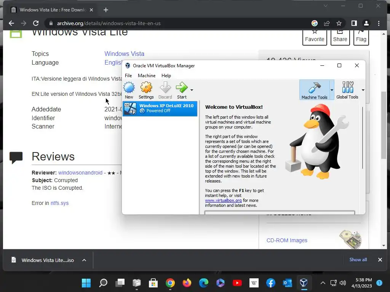Open the Machine menu in VirtualBox
The height and width of the screenshot is (292, 390).
pos(147,76)
